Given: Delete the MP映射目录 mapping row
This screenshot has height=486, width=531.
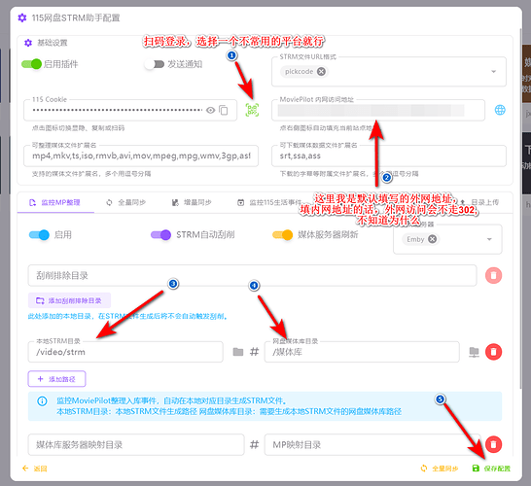Looking at the screenshot, I should [x=493, y=444].
